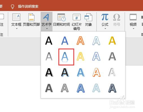
Task: Choose white fill orange outline WordArt, third row
Action: (96, 72)
